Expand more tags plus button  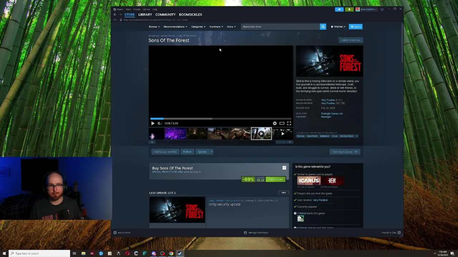click(357, 136)
